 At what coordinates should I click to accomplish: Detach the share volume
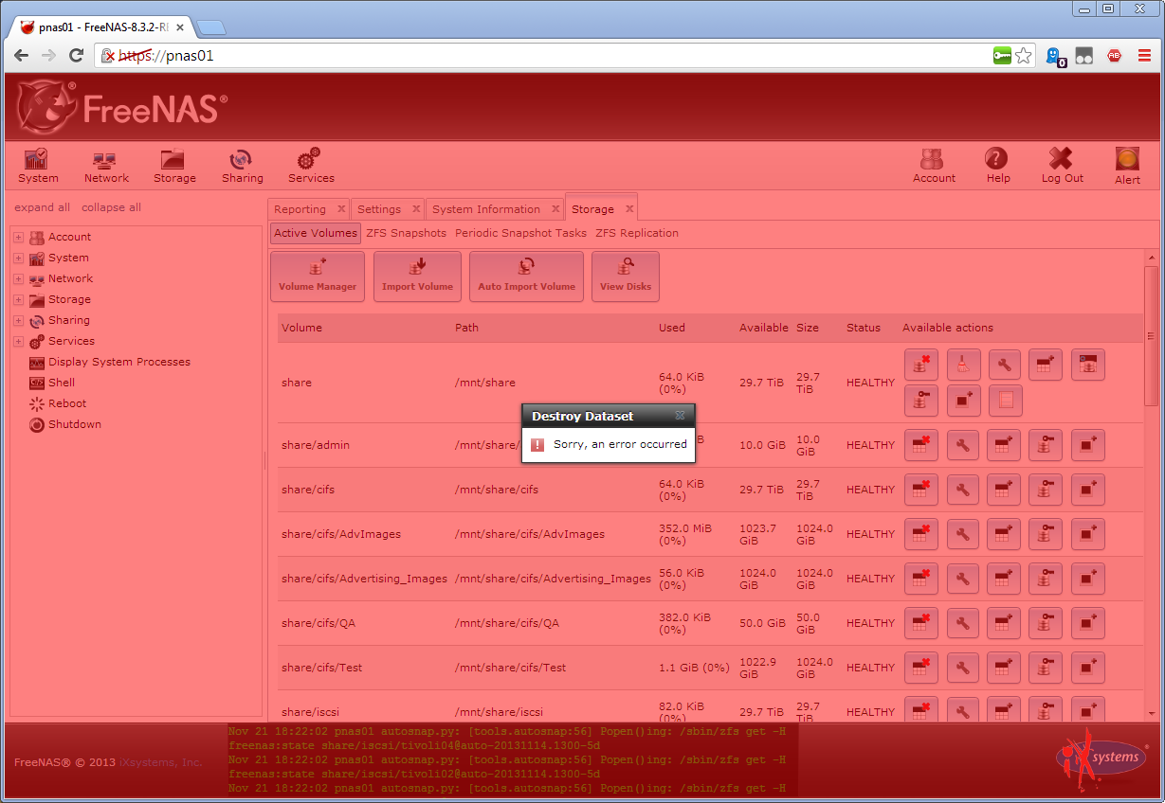(921, 365)
